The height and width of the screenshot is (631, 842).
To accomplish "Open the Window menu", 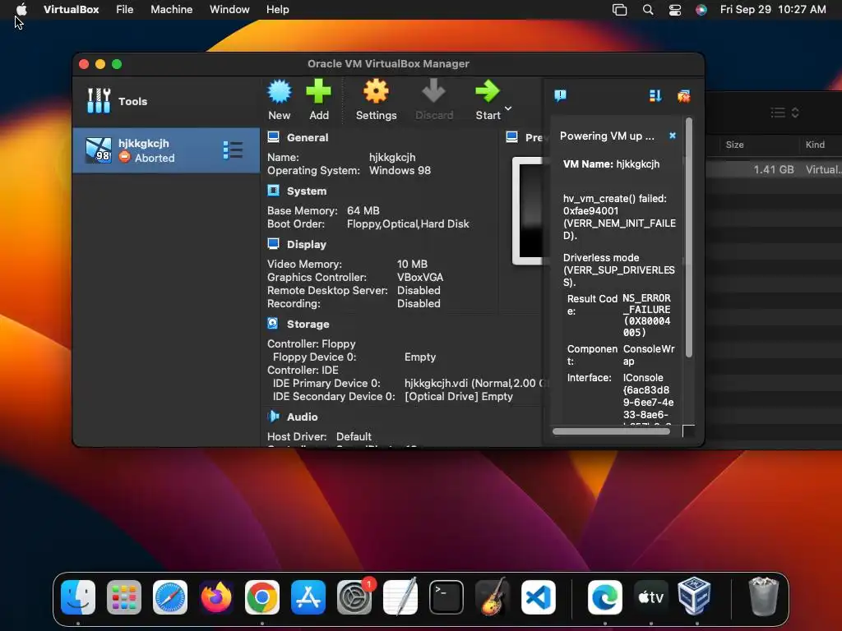I will (x=229, y=10).
